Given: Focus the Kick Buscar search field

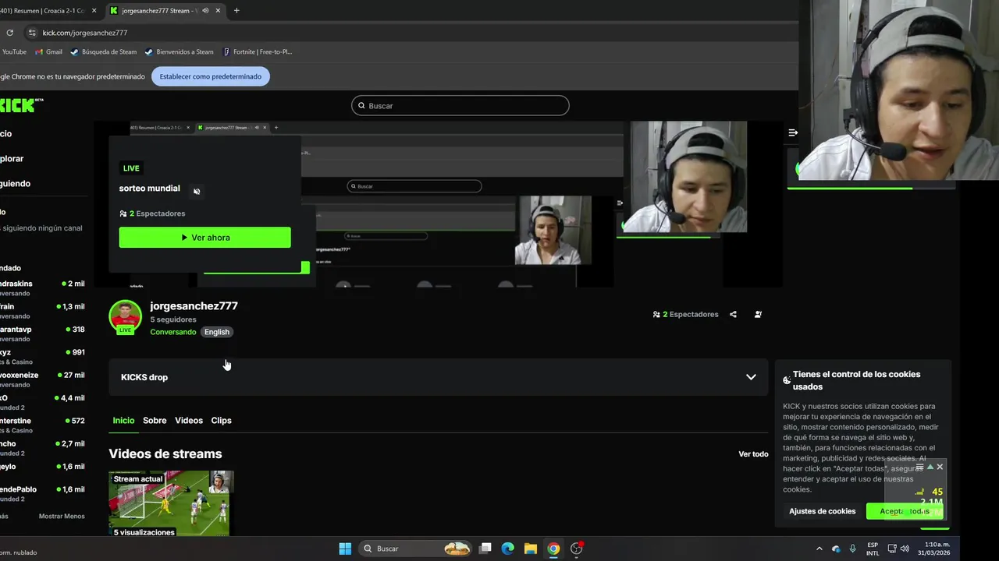Looking at the screenshot, I should tap(460, 105).
